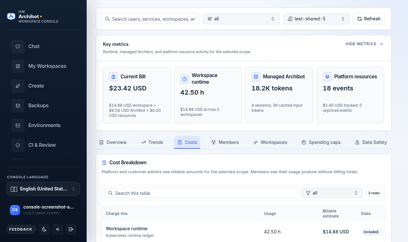Open the table 'all' filter dropdown
The width and height of the screenshot is (408, 242).
point(332,193)
